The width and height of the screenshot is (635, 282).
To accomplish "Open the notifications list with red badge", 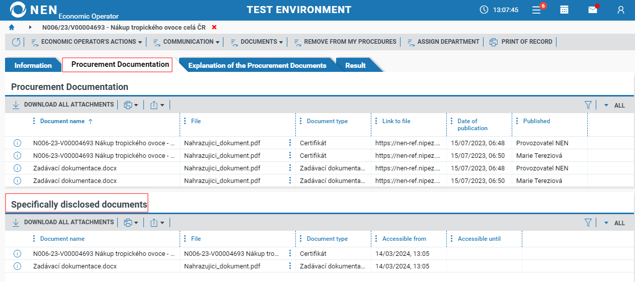I will click(537, 10).
